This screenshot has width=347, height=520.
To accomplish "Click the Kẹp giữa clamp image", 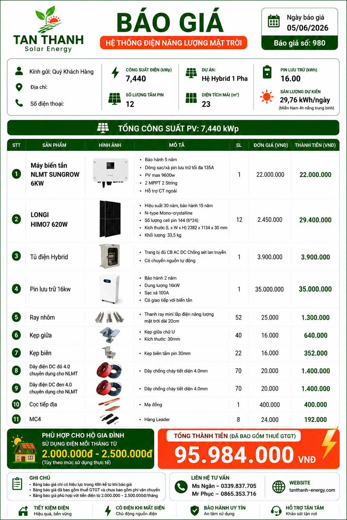I will click(110, 335).
